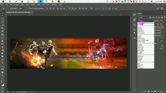Add new adjustment layer icon
The image size is (166, 93).
[152, 91]
